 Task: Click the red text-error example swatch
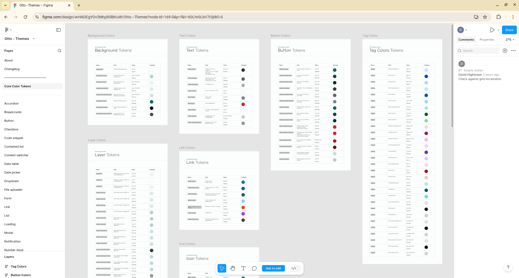pos(243,104)
